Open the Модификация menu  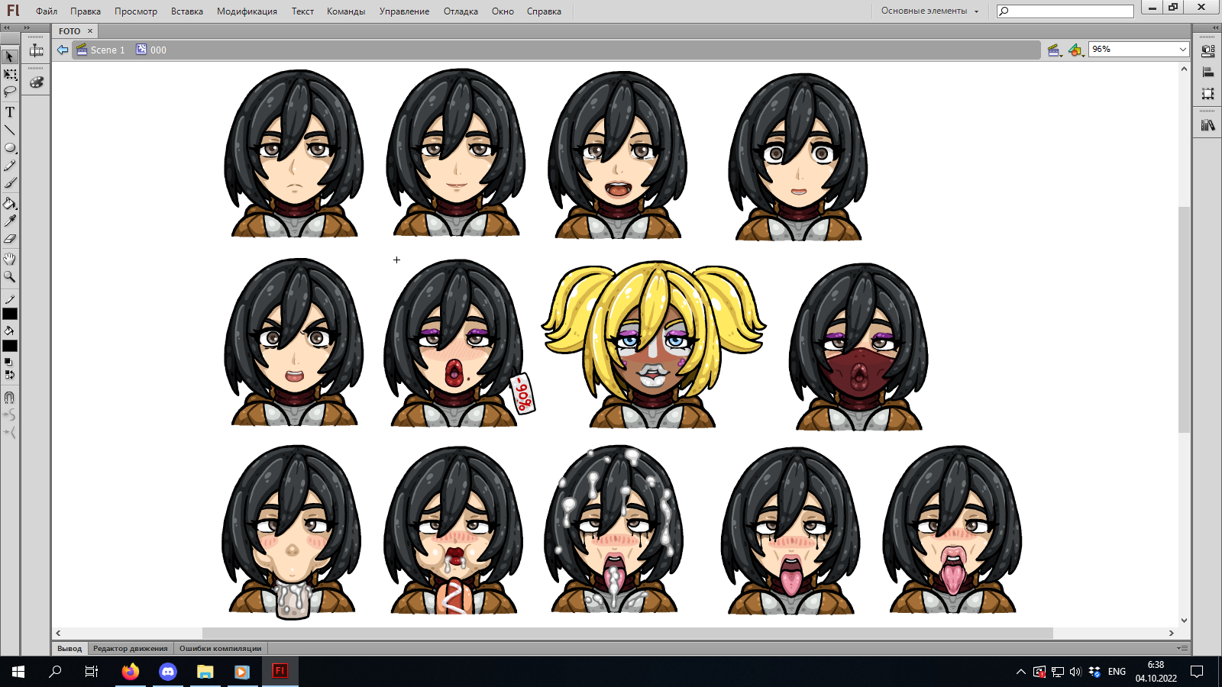coord(247,11)
